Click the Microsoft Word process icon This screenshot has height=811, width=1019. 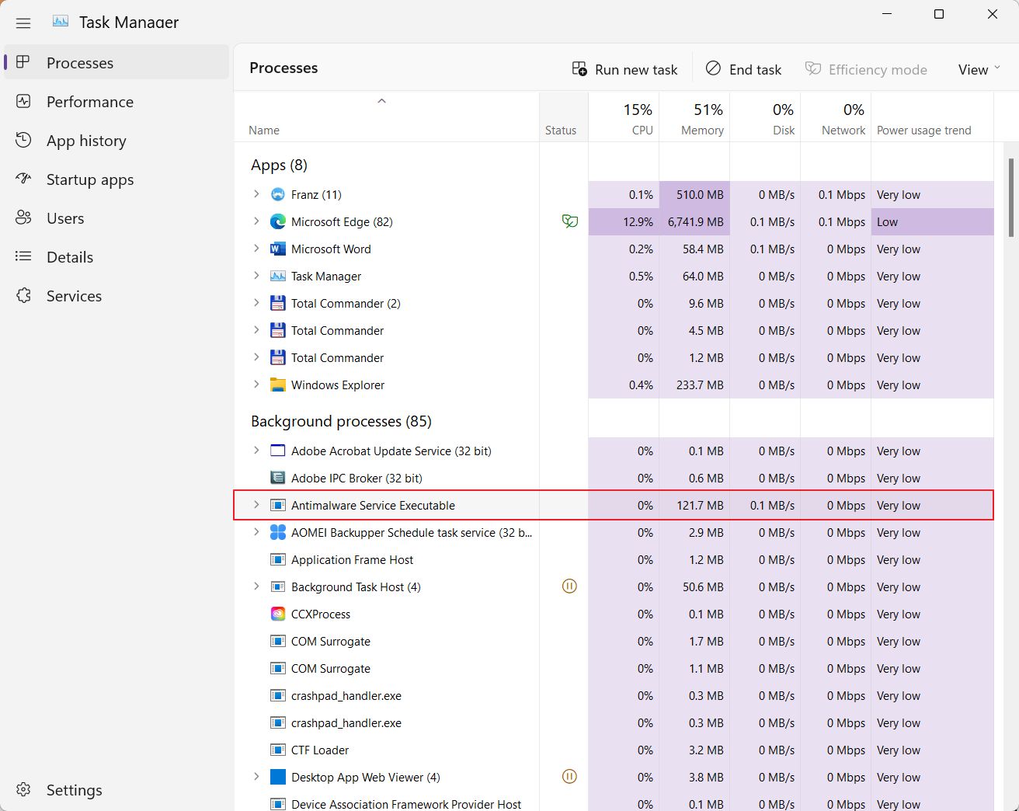[x=277, y=249]
